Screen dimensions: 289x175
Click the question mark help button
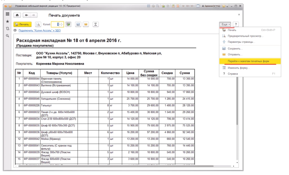236,24
